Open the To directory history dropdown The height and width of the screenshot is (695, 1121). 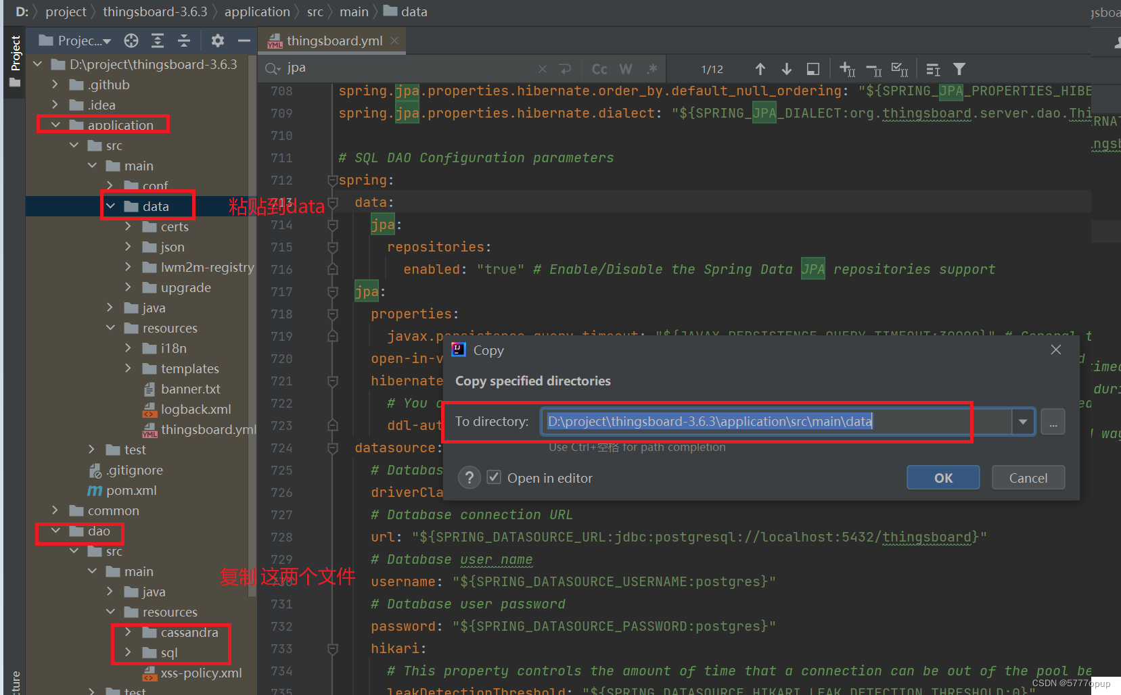coord(1023,422)
